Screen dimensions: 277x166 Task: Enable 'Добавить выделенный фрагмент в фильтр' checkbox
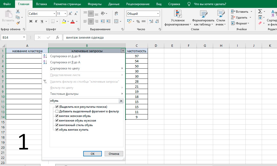pos(57,111)
